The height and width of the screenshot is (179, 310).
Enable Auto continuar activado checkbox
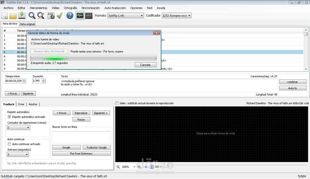[x=9, y=144]
